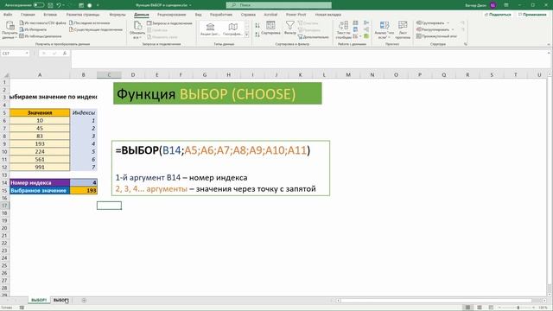
Task: Open the Customize Quick Access Toolbar dropdown
Action: tap(98, 5)
